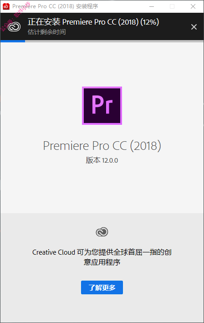Click the grayed-out maximize window button
Viewport: 204px width, 323px height.
point(172,6)
